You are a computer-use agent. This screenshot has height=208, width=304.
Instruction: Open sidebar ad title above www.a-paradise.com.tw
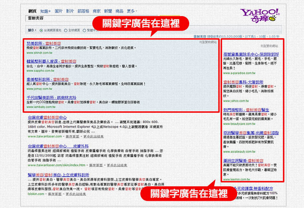click(x=251, y=54)
